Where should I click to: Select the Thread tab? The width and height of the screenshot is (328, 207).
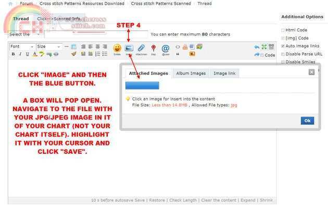tap(21, 19)
